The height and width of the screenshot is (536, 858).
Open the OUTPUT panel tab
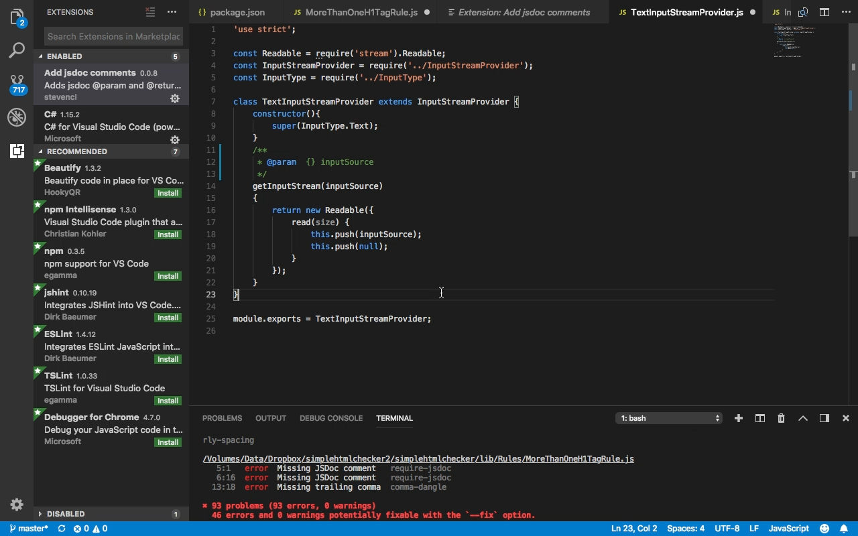click(x=271, y=418)
